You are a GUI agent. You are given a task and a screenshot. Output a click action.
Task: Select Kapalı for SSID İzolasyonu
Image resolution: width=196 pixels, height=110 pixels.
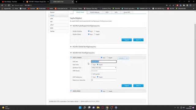98,77
